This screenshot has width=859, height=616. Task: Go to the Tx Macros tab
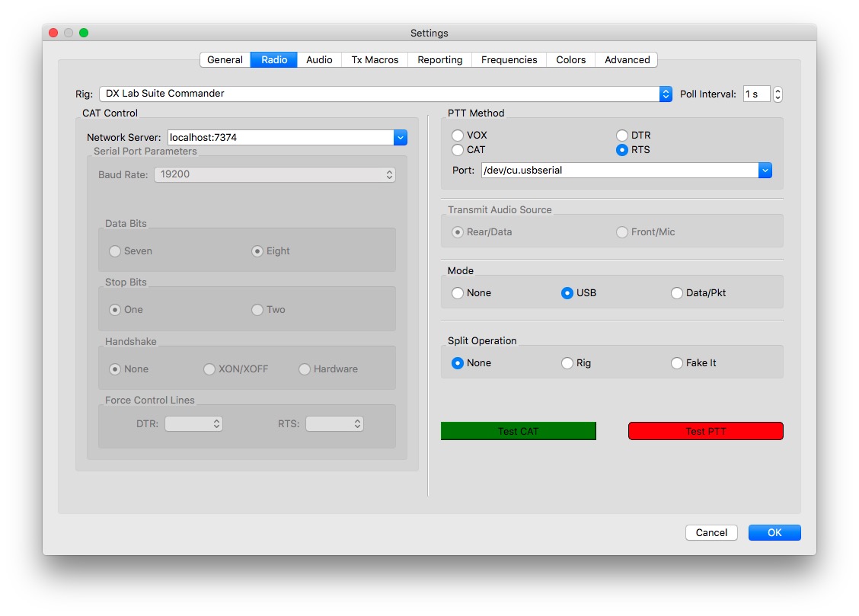pos(375,60)
